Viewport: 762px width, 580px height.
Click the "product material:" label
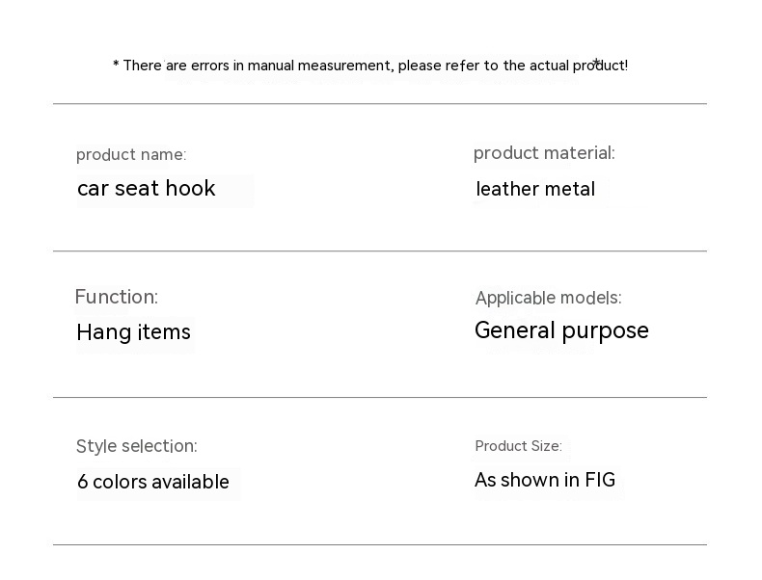[x=544, y=152]
